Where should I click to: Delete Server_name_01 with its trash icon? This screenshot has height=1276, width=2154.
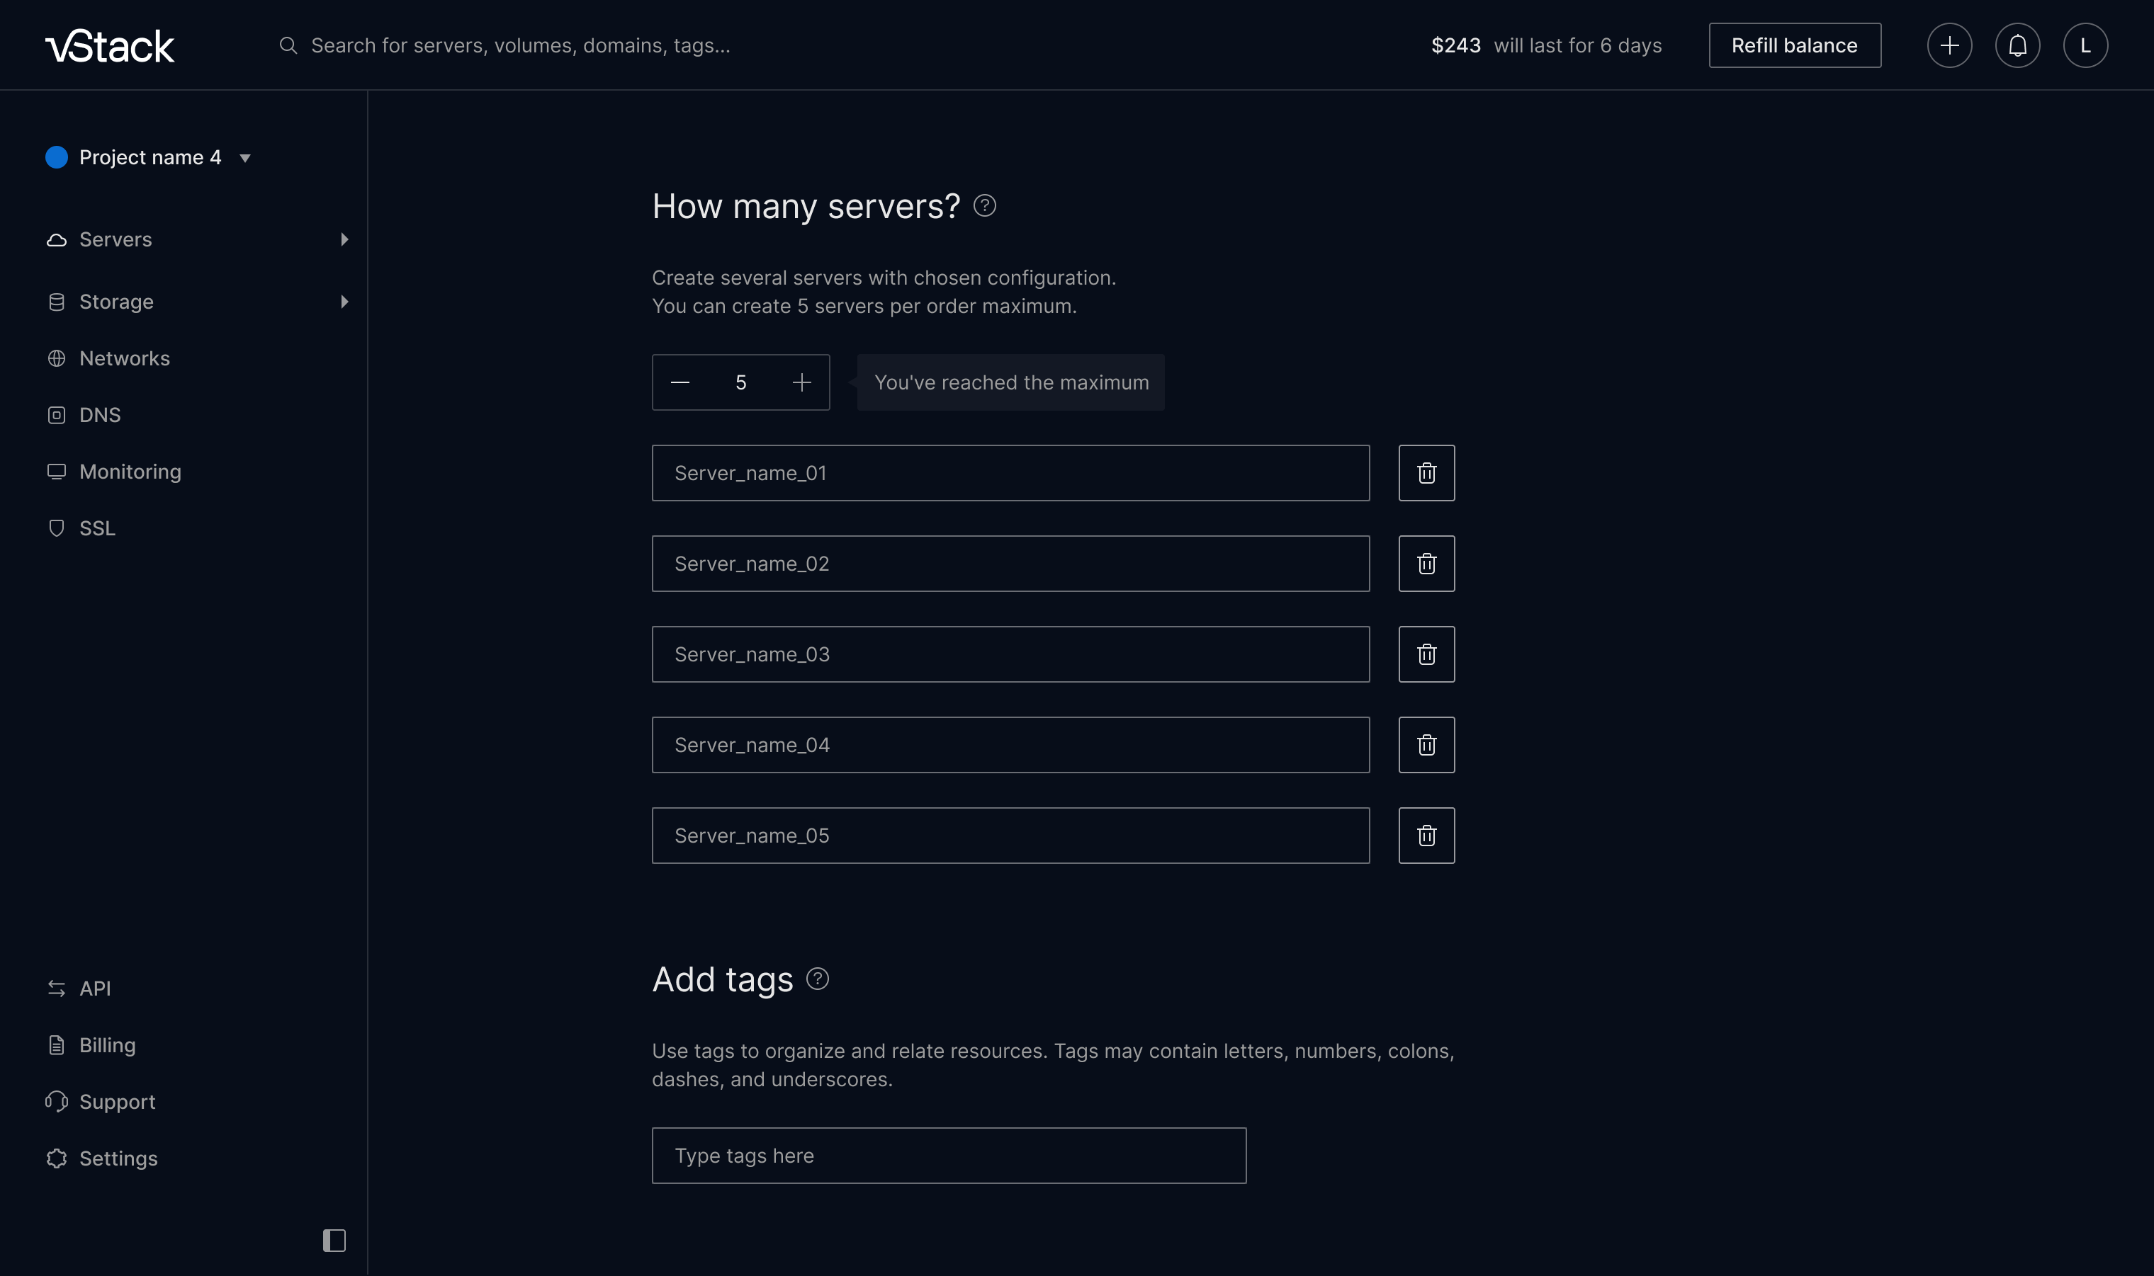[1426, 473]
